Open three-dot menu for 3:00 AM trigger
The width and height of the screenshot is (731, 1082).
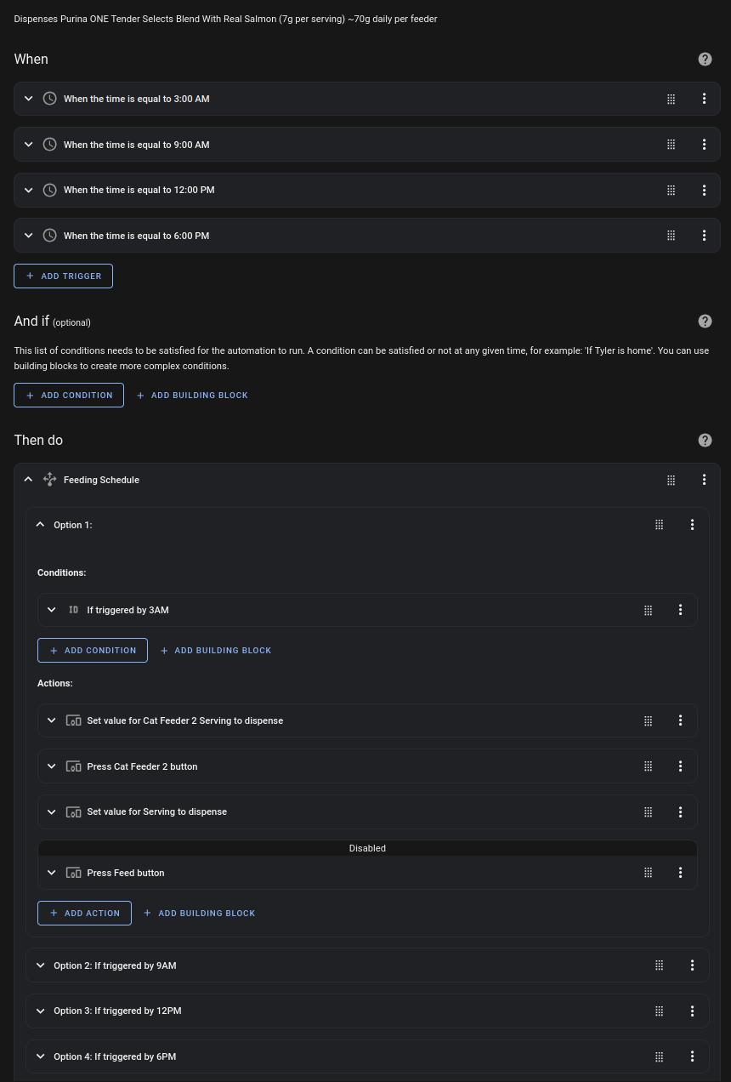[x=704, y=99]
